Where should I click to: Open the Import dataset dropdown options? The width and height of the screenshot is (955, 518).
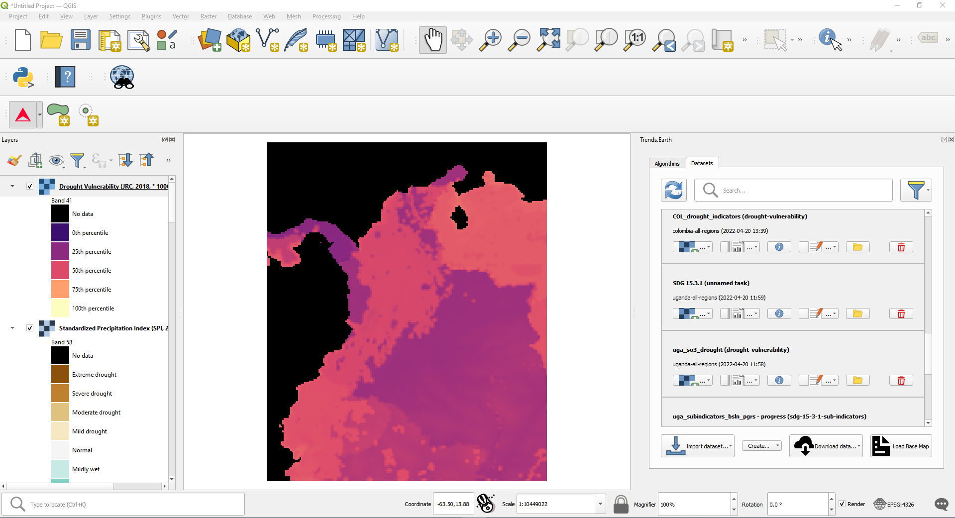tap(730, 446)
